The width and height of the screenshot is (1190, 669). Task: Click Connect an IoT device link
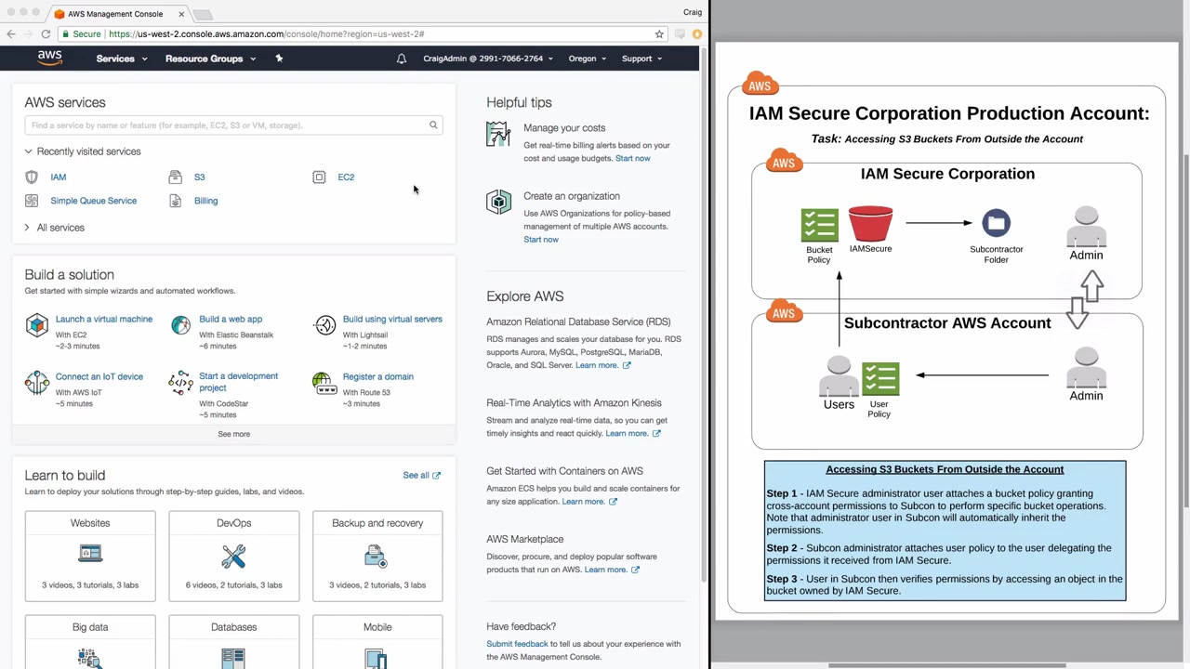(x=99, y=376)
